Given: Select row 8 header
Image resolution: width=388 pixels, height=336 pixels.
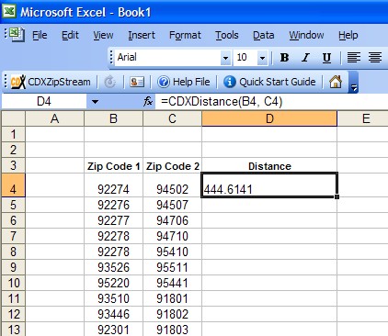Looking at the screenshot, I should 13,252.
